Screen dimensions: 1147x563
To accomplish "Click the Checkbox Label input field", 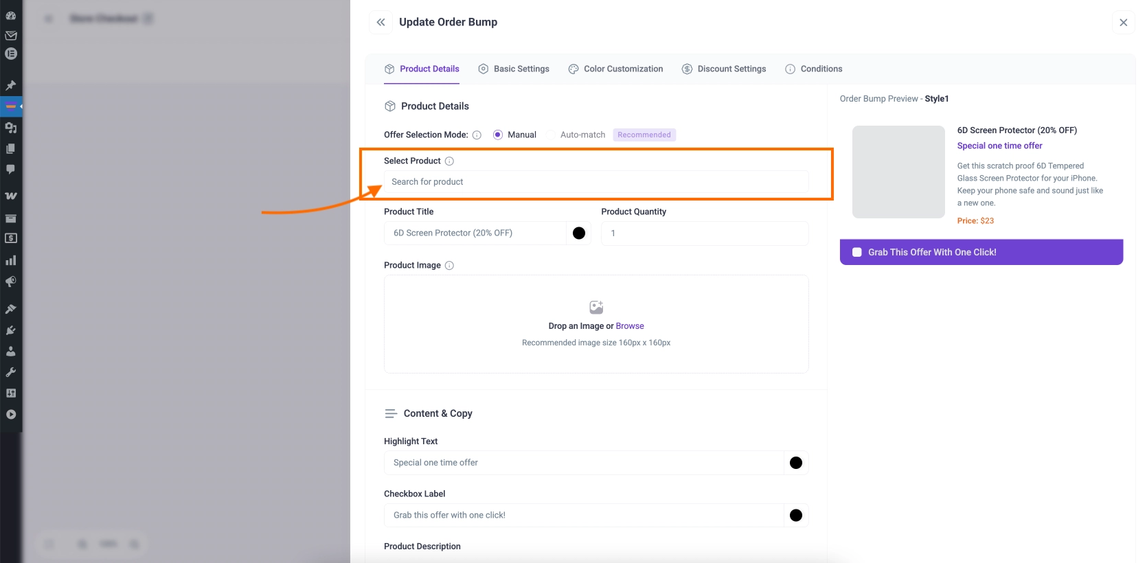I will click(x=584, y=516).
